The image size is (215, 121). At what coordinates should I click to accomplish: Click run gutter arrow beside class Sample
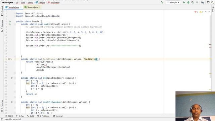click(10, 22)
